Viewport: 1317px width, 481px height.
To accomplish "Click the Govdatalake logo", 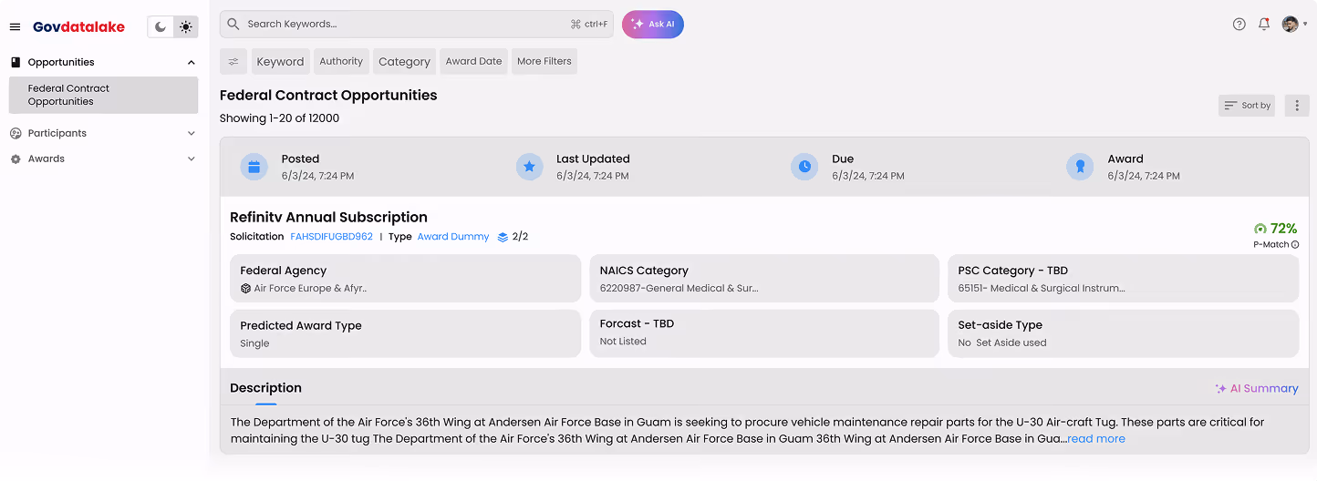I will coord(78,27).
